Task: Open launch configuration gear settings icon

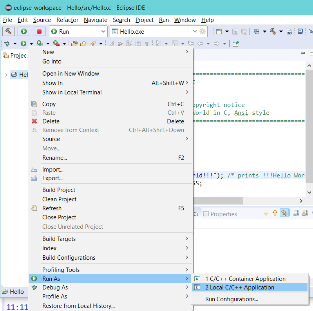Action: tap(203, 31)
